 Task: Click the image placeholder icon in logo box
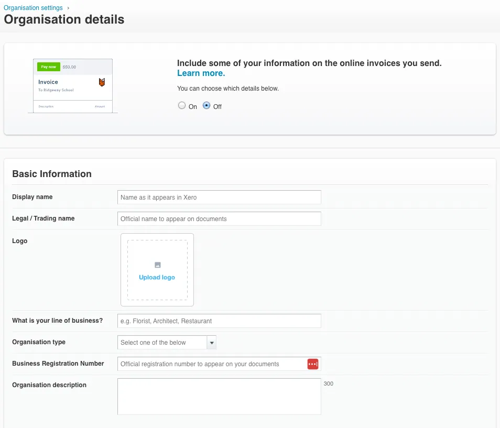158,265
